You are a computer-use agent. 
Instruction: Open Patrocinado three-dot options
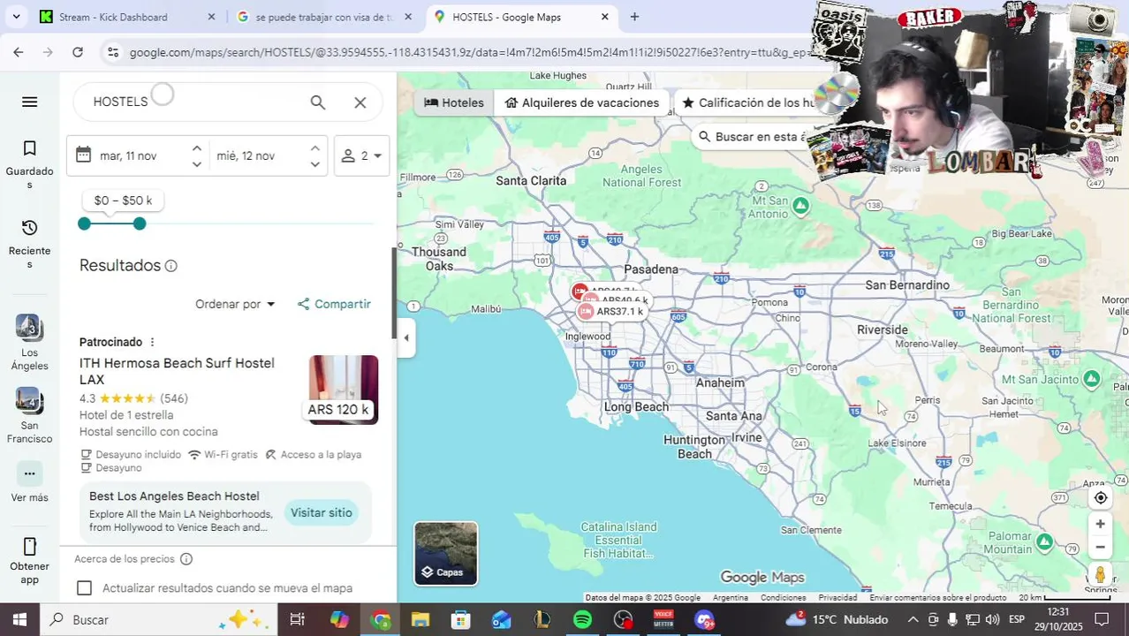pos(152,342)
